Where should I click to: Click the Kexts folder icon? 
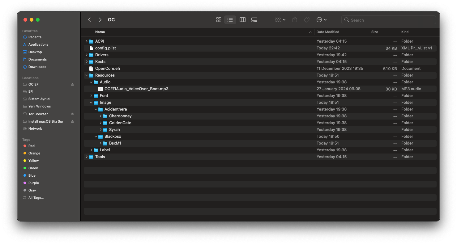tap(91, 62)
